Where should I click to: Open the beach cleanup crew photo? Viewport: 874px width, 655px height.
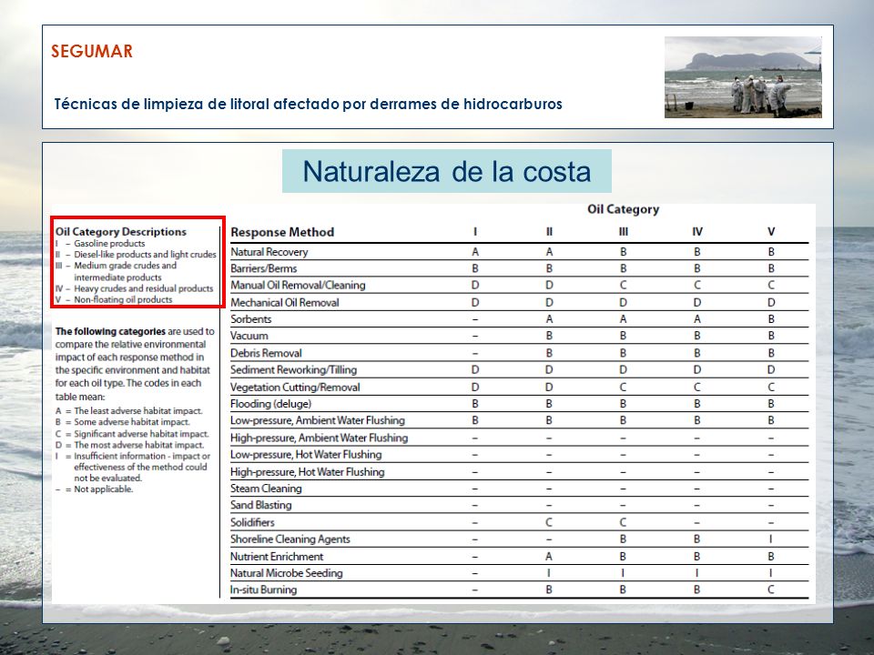click(743, 76)
